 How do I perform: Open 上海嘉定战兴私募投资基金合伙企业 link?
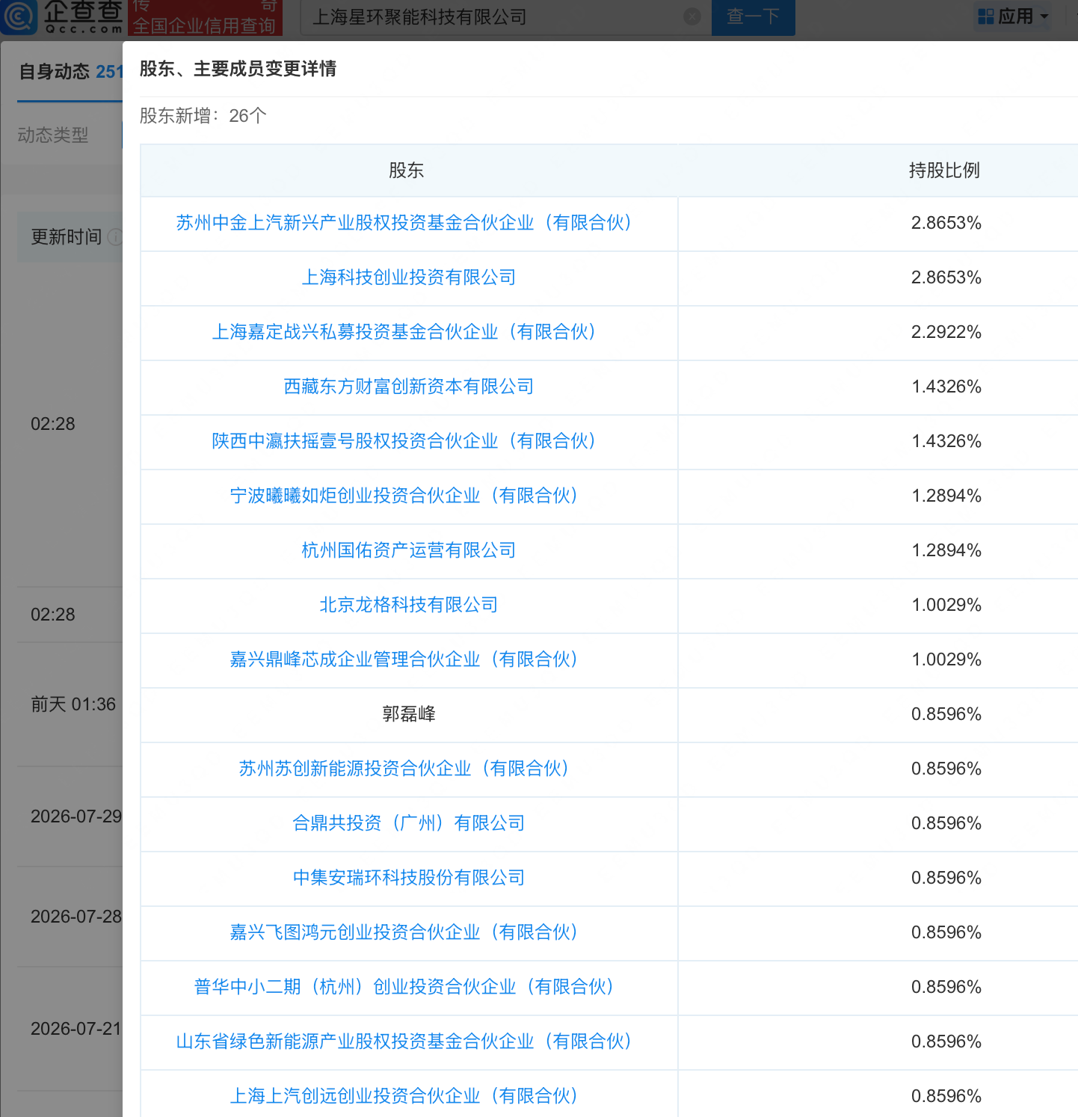[x=404, y=332]
